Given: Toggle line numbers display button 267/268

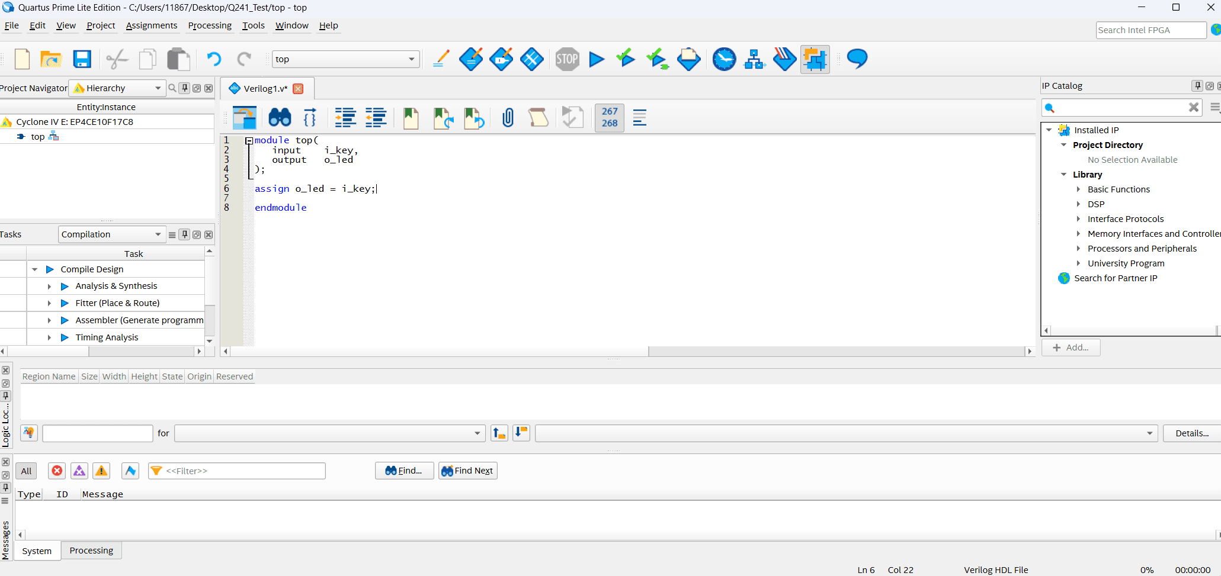Looking at the screenshot, I should point(609,118).
